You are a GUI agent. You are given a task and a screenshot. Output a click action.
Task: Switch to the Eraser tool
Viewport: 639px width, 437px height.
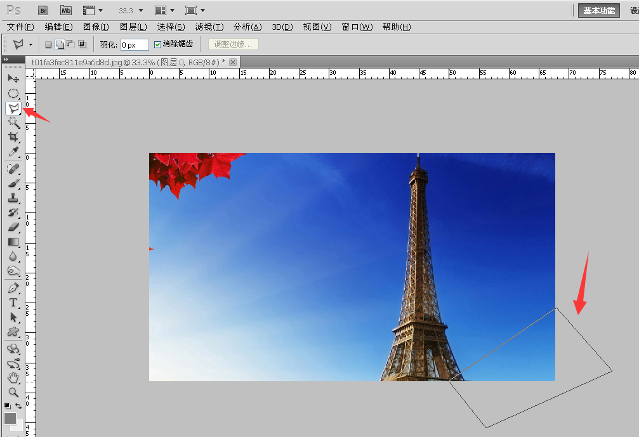(x=13, y=227)
